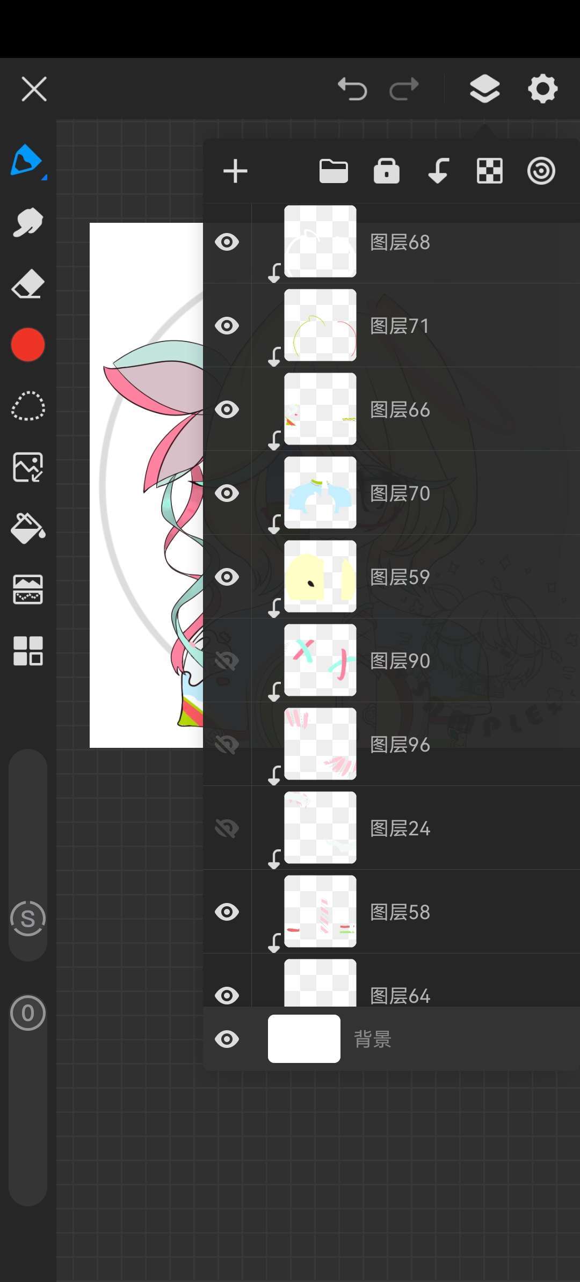Image resolution: width=580 pixels, height=1282 pixels.
Task: Select layer 图层59 thumbnail
Action: click(320, 577)
